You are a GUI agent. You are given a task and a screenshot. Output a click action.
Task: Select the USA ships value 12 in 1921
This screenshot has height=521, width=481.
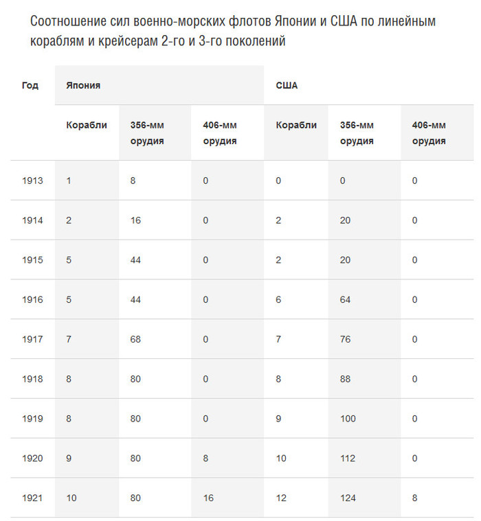pyautogui.click(x=281, y=498)
